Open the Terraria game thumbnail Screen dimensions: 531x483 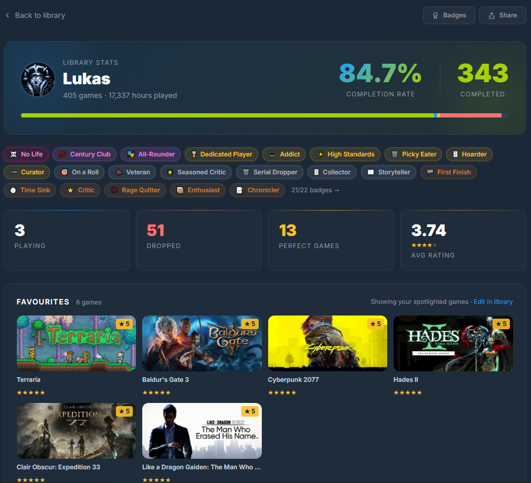pyautogui.click(x=76, y=343)
